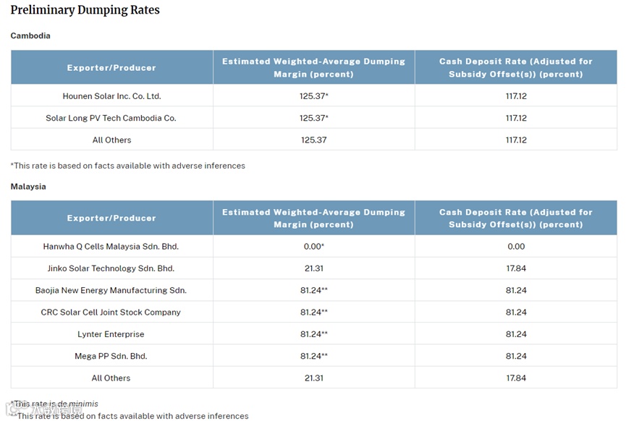Click the 0.00* margin for Hanwha Q Cells
626x421 pixels.
314,247
